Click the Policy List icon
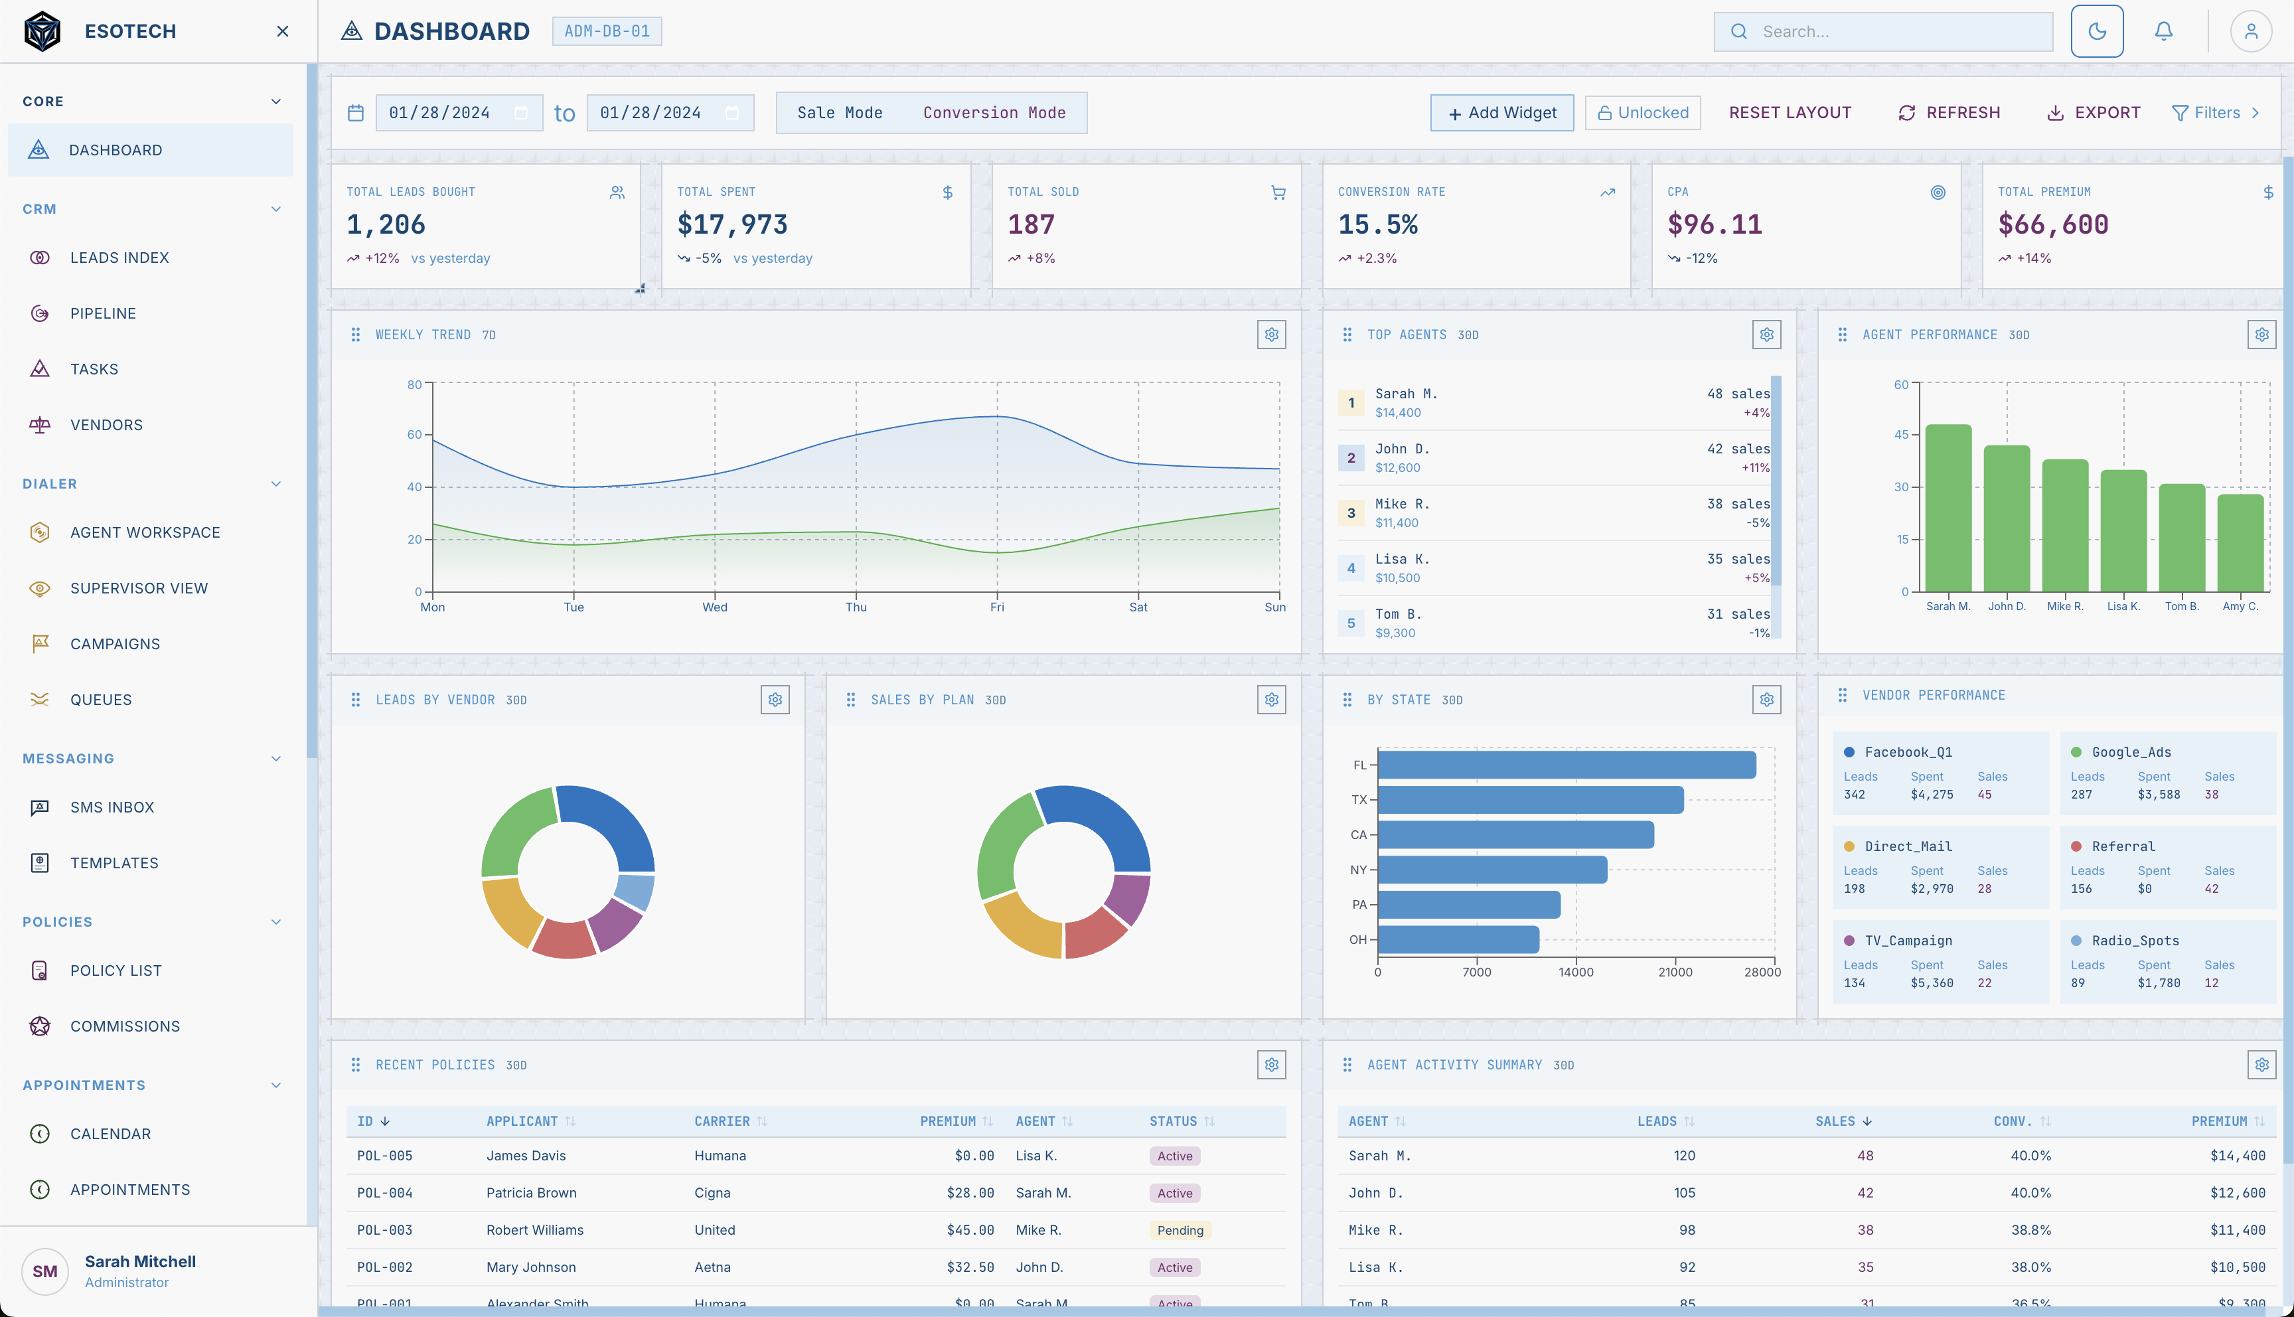 point(40,970)
